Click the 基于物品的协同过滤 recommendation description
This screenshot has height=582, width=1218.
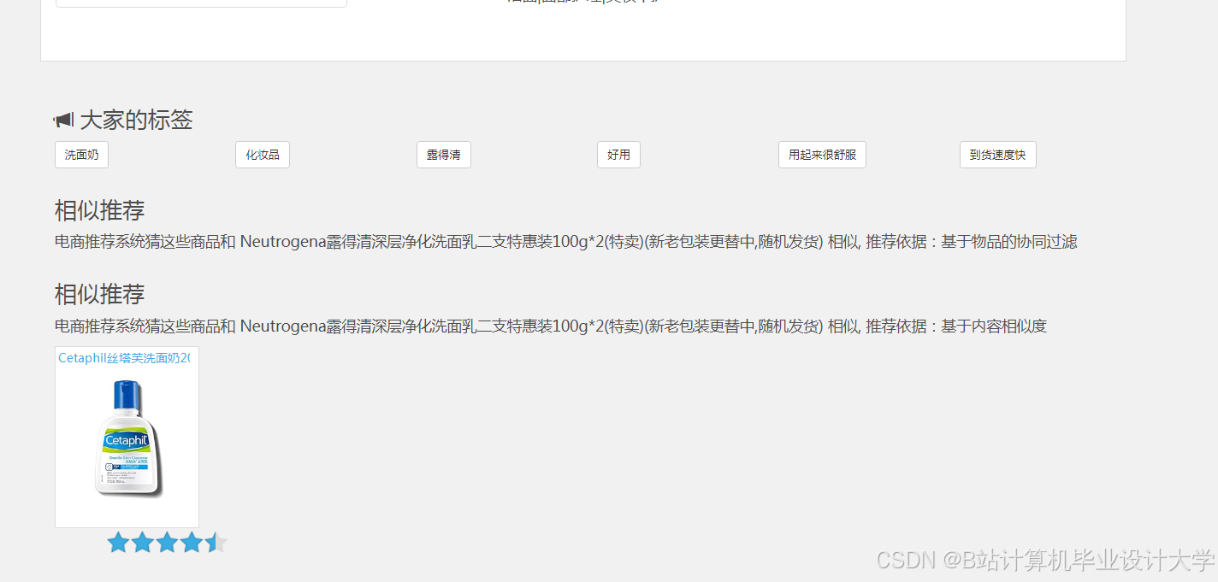coord(565,242)
